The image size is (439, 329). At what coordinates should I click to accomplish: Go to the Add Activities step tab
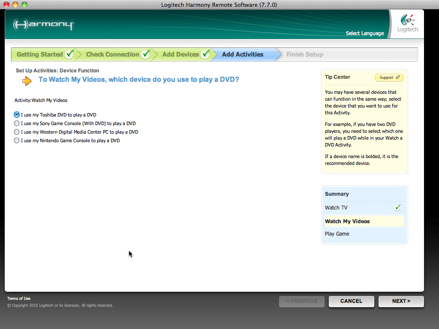[242, 54]
